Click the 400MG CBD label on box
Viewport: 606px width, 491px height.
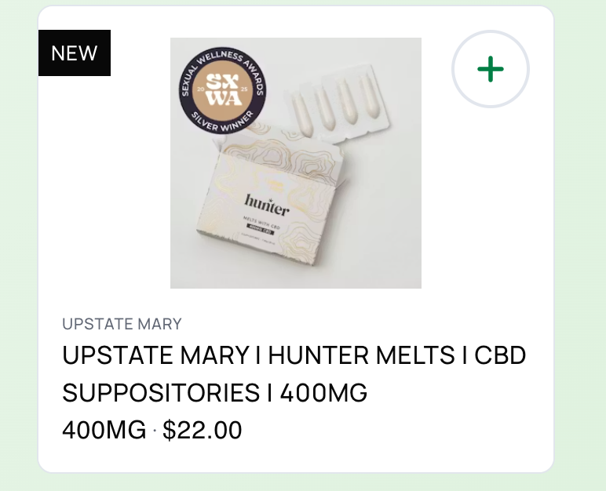[260, 231]
